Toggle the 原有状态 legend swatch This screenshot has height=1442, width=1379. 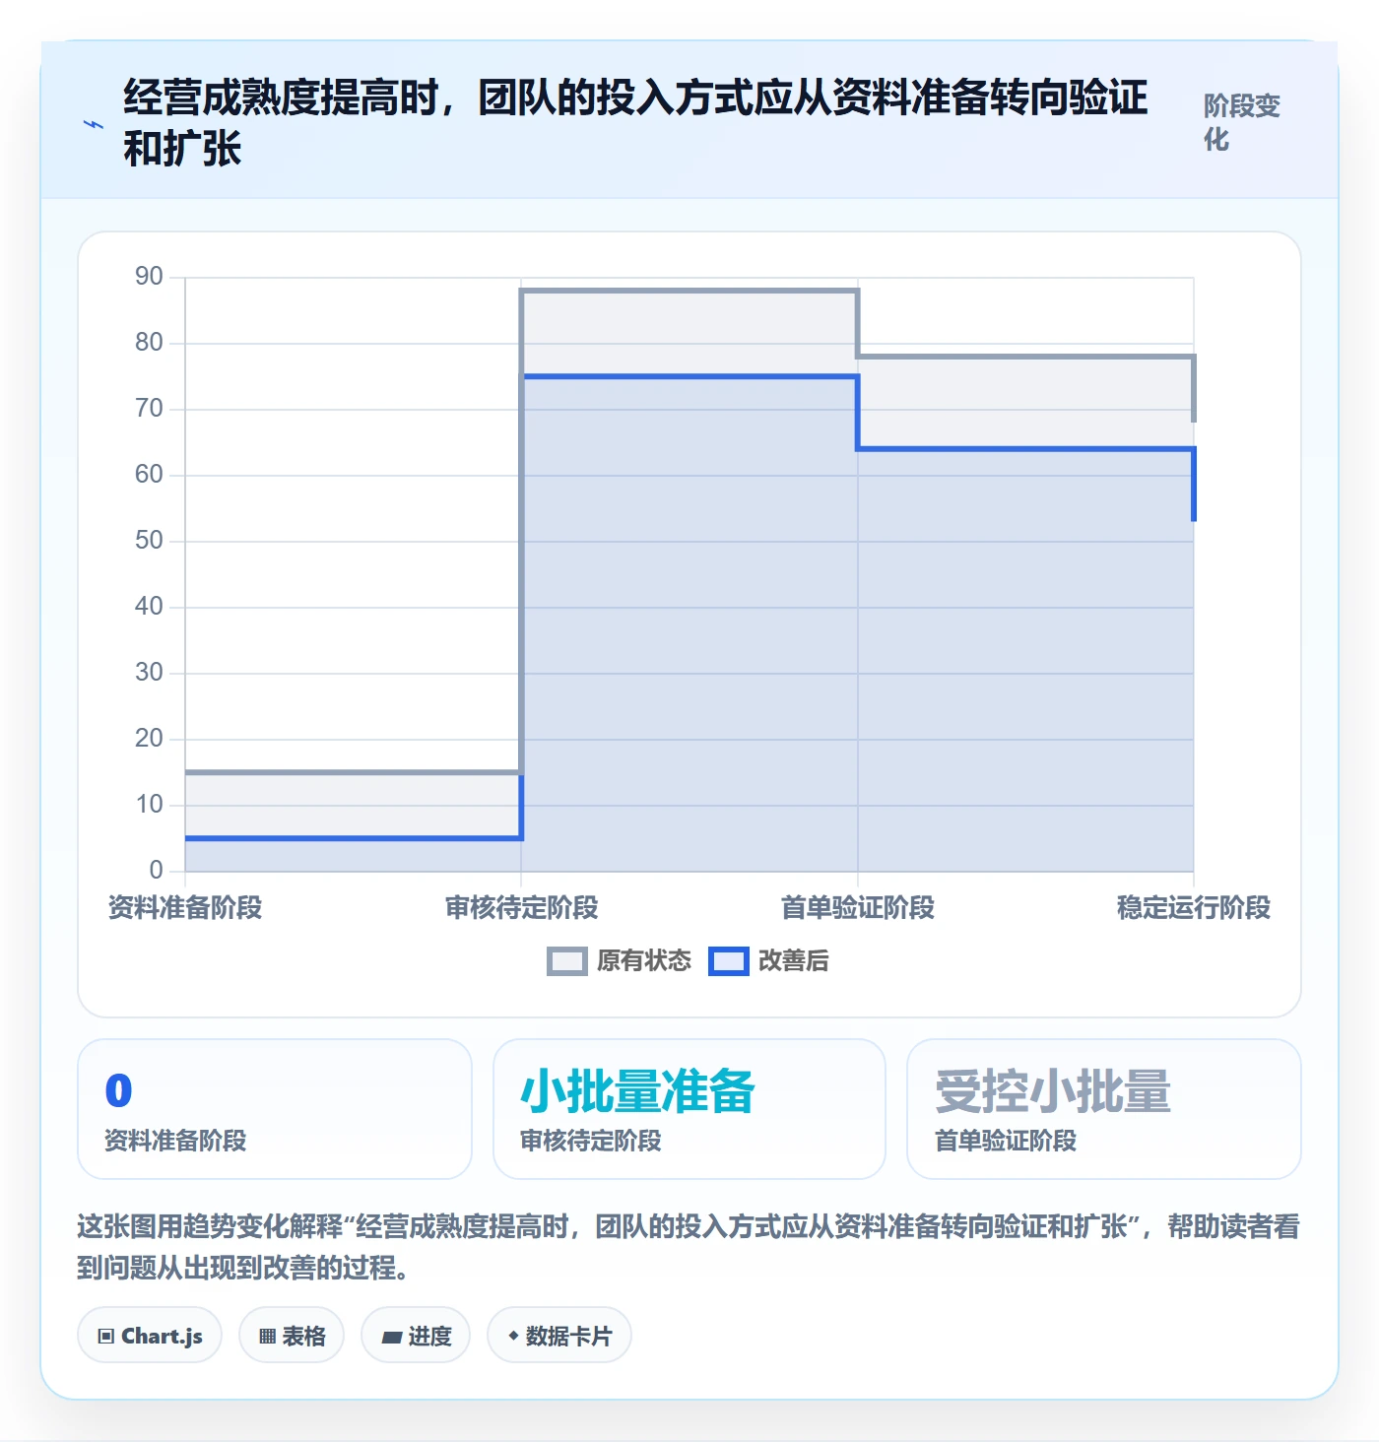pyautogui.click(x=567, y=961)
